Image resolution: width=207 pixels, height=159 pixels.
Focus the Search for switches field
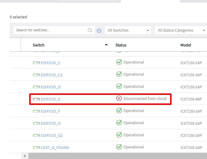(51, 30)
